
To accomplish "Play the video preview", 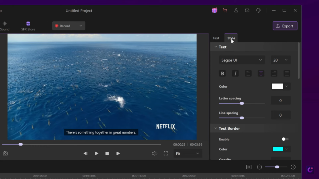I will (x=97, y=154).
